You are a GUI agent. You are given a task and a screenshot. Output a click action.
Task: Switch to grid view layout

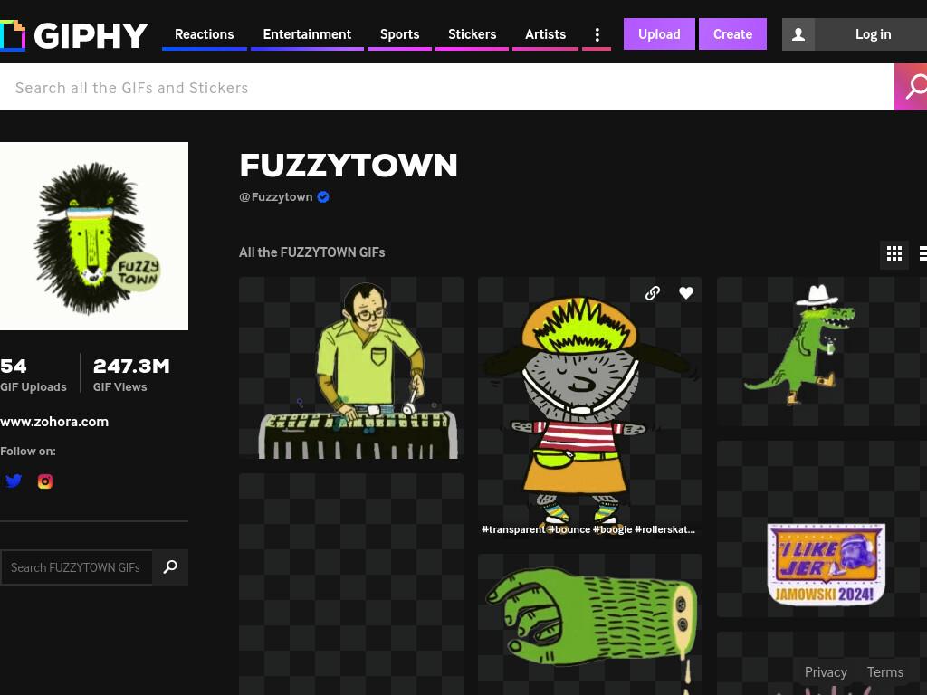[894, 253]
